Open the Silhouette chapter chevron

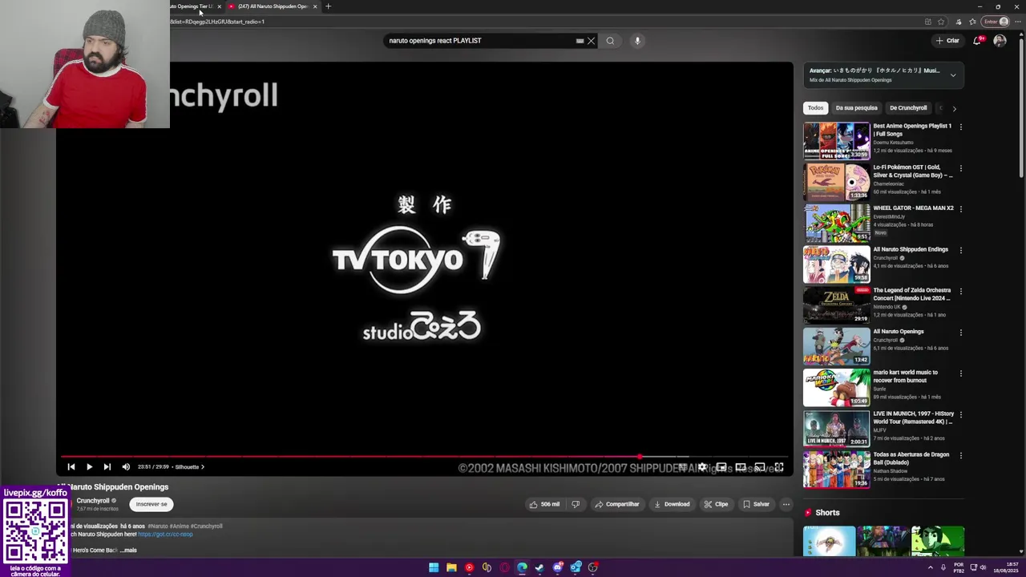click(203, 466)
